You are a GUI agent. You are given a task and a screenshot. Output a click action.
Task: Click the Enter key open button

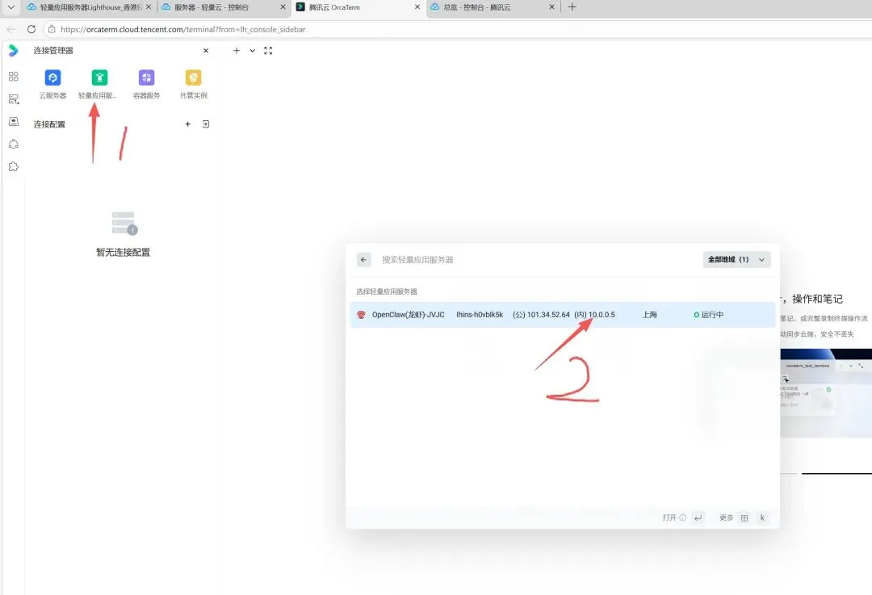pyautogui.click(x=698, y=517)
